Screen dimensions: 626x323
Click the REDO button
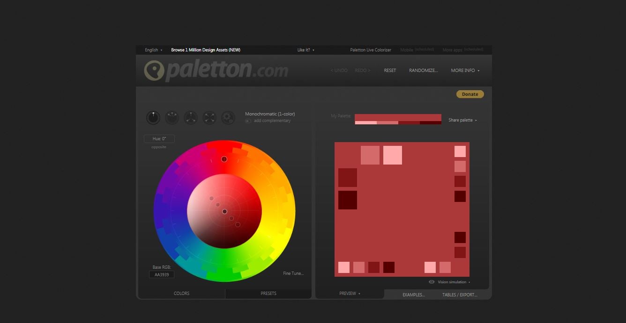[x=363, y=71]
